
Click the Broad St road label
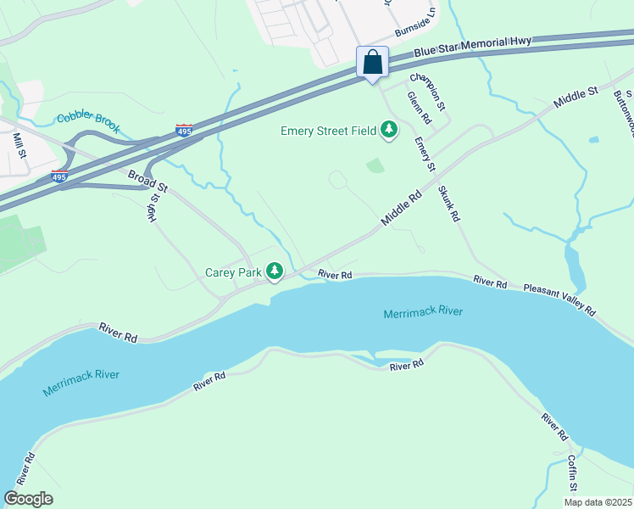[x=147, y=181]
